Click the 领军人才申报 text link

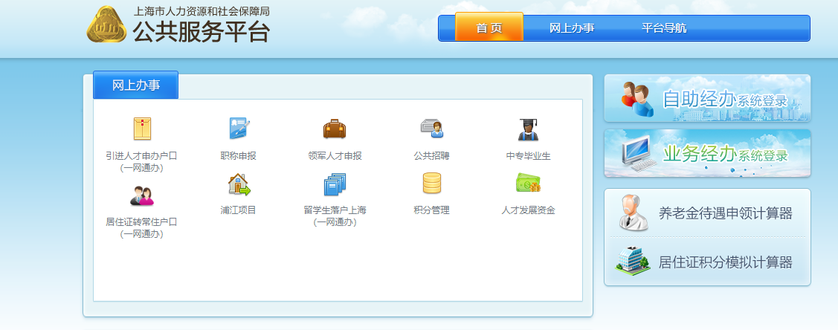point(335,156)
